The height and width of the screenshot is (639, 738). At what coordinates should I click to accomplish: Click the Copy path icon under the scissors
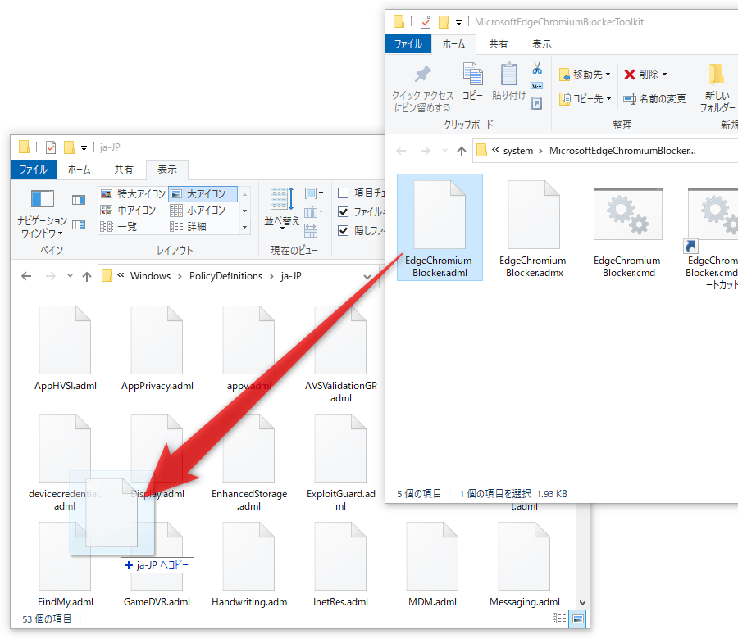[x=536, y=85]
